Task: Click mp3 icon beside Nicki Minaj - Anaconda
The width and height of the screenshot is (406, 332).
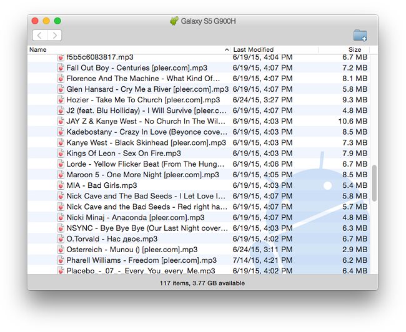Action: [x=61, y=218]
